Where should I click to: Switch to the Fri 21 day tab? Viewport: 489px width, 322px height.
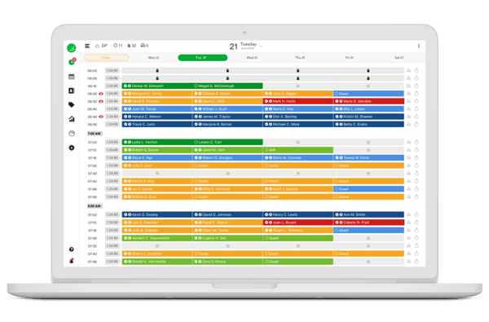point(350,58)
